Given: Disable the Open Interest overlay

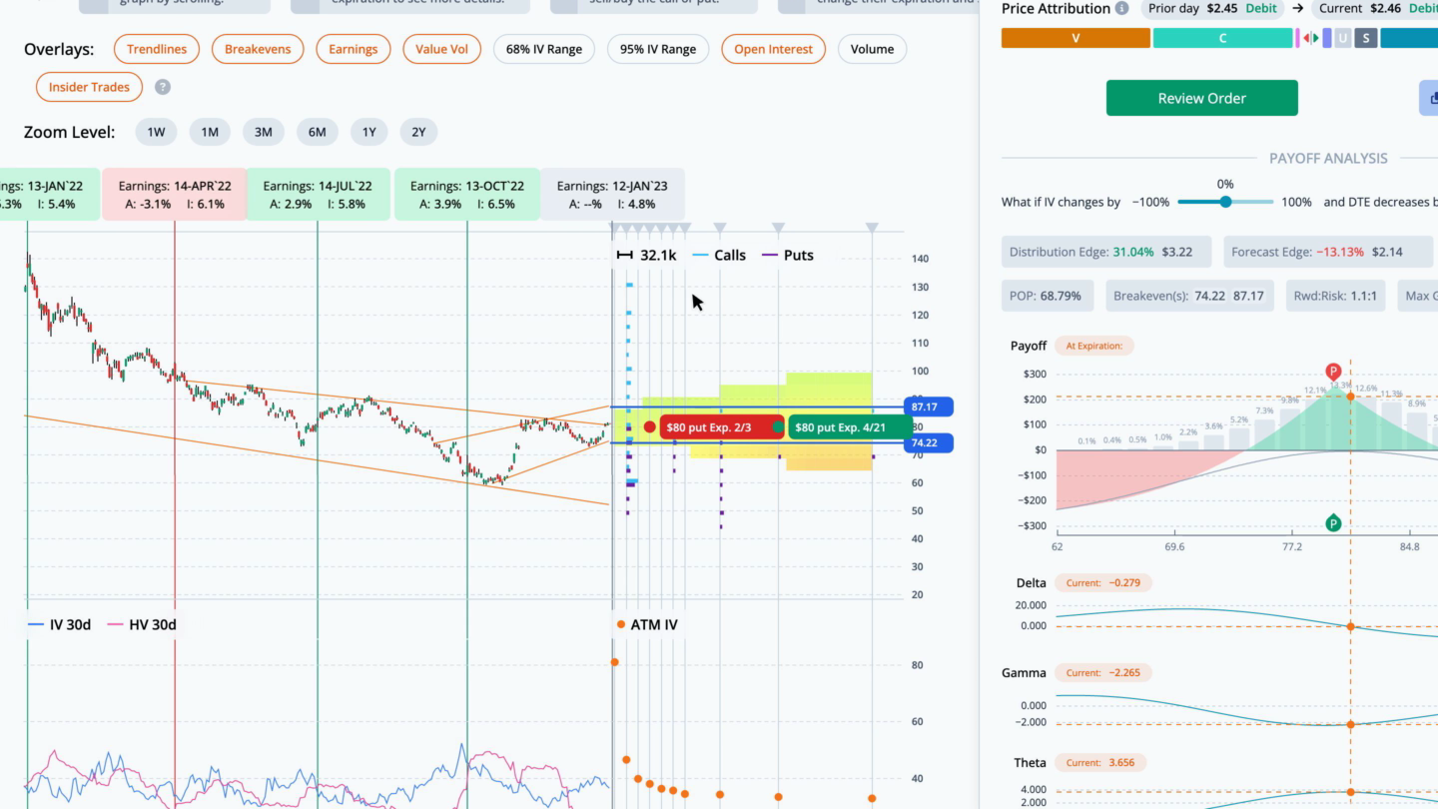Looking at the screenshot, I should [773, 49].
